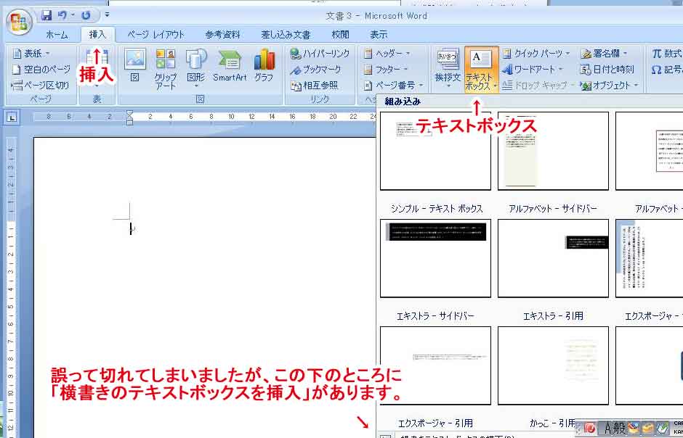Insert a 相互参照 cross-reference
This screenshot has height=438, width=683.
tap(314, 85)
